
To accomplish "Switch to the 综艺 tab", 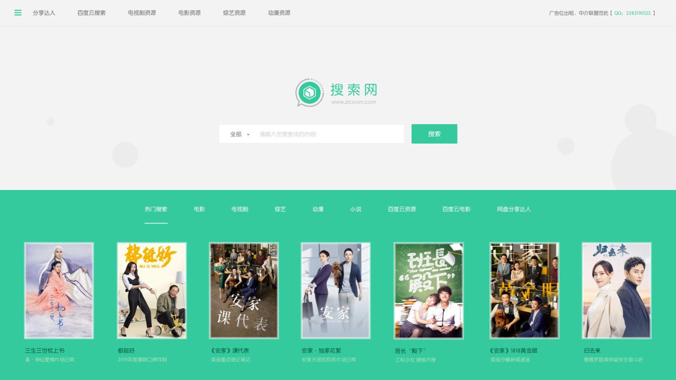I will tap(280, 209).
